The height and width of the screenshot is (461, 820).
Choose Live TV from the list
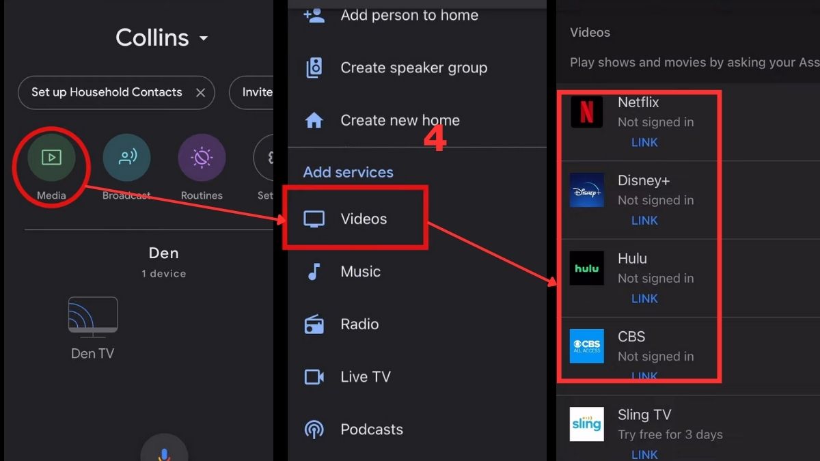click(365, 377)
